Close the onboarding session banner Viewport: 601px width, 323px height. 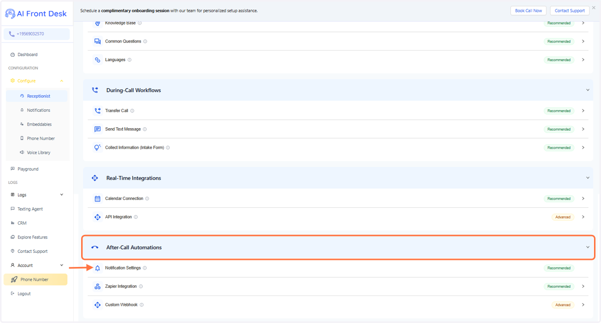(x=593, y=8)
